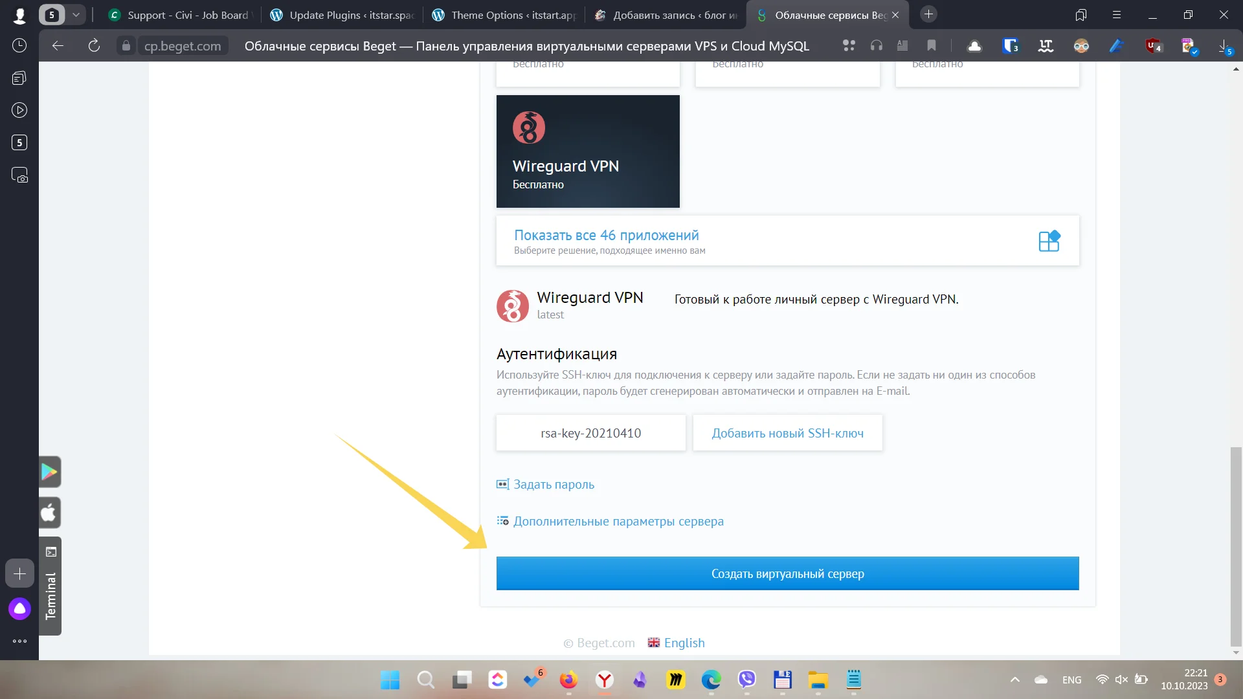
Task: Open the Bitwarden shield extension icon
Action: pyautogui.click(x=1010, y=46)
